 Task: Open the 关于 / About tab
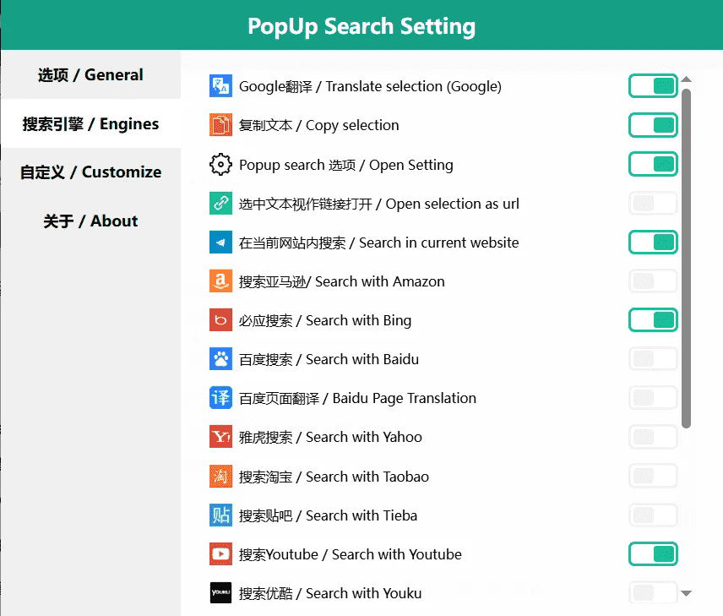91,221
